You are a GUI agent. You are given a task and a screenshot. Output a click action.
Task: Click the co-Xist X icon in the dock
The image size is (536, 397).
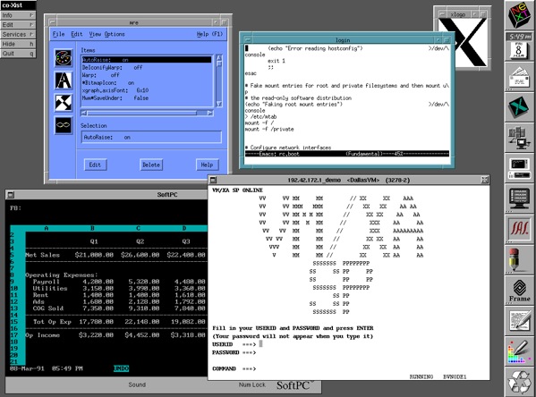point(519,107)
